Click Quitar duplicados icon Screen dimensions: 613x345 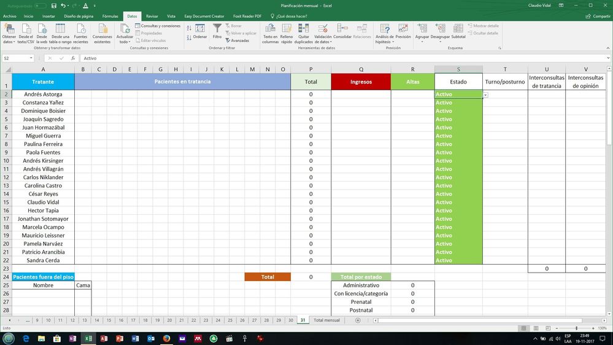[304, 33]
